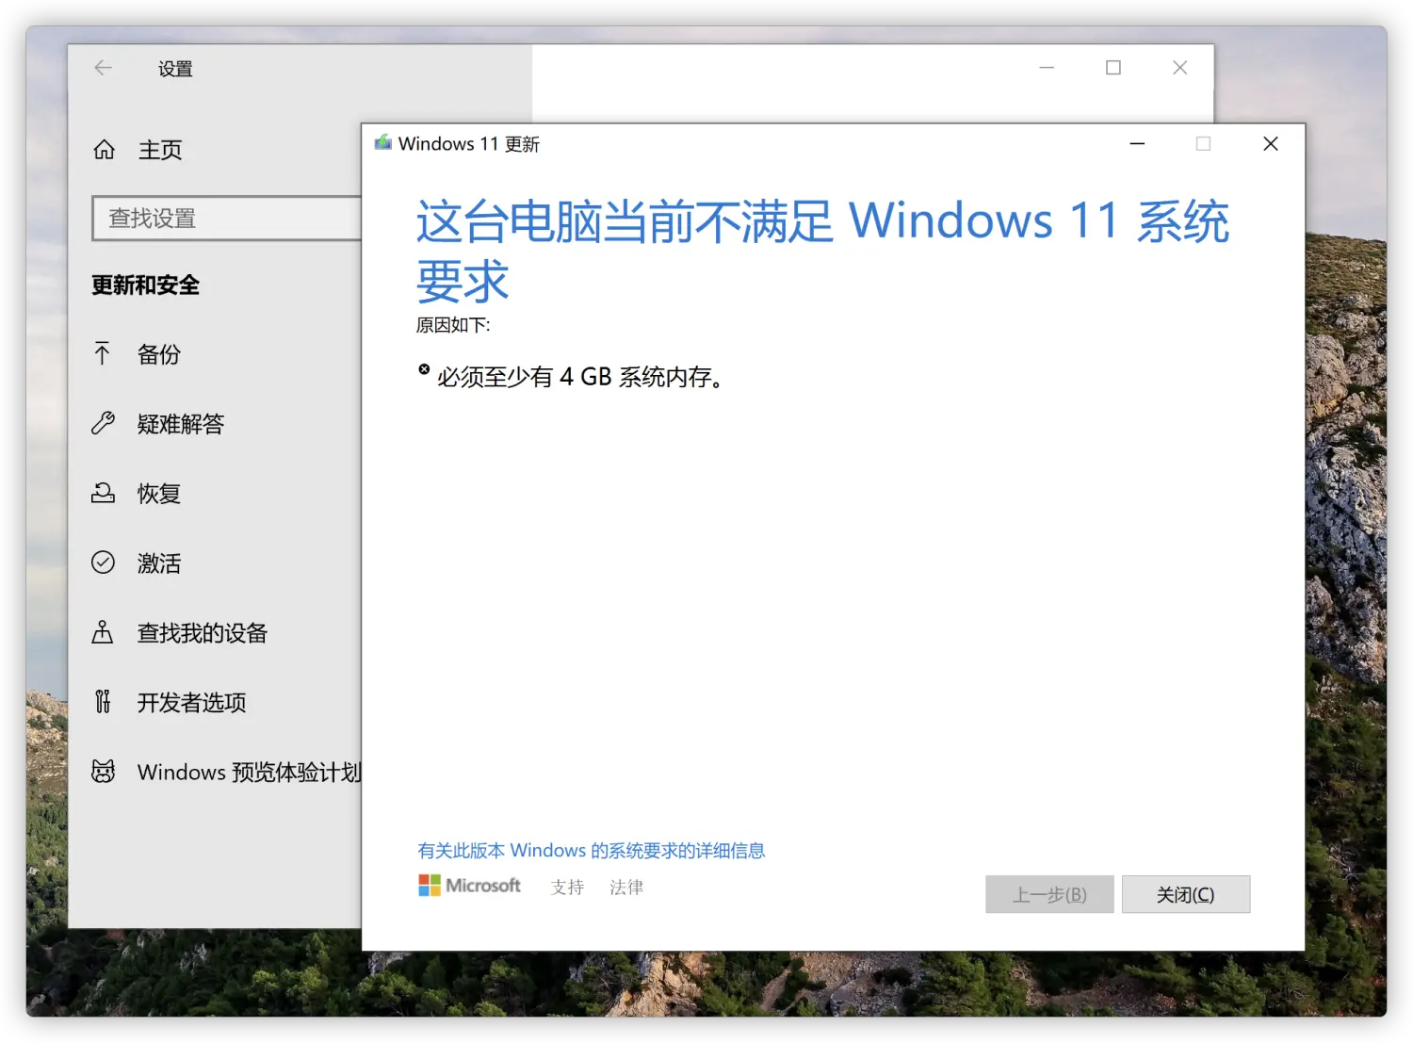The height and width of the screenshot is (1043, 1413).
Task: Click the Windows 11 更新 title bar icon
Action: pyautogui.click(x=382, y=143)
